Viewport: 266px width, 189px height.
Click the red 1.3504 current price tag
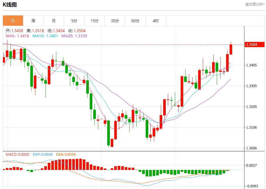click(255, 45)
